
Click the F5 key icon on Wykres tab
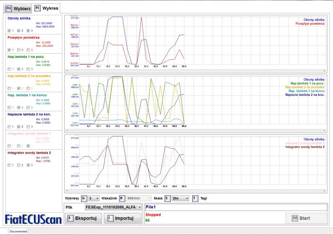[37, 8]
